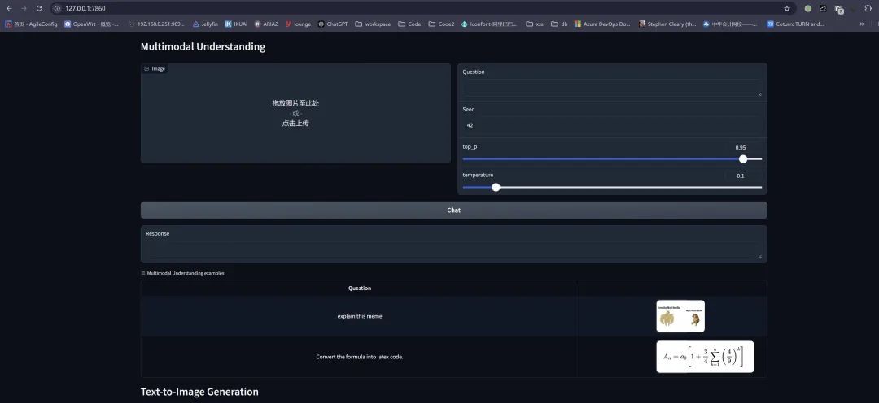Click inside the Response text area

(453, 249)
